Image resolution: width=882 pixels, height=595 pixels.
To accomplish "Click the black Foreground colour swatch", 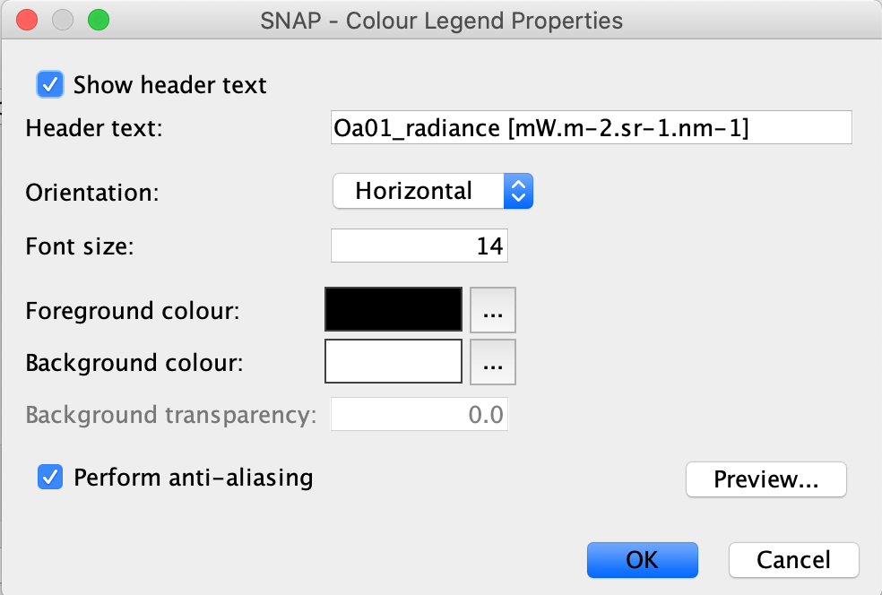I will click(x=393, y=309).
